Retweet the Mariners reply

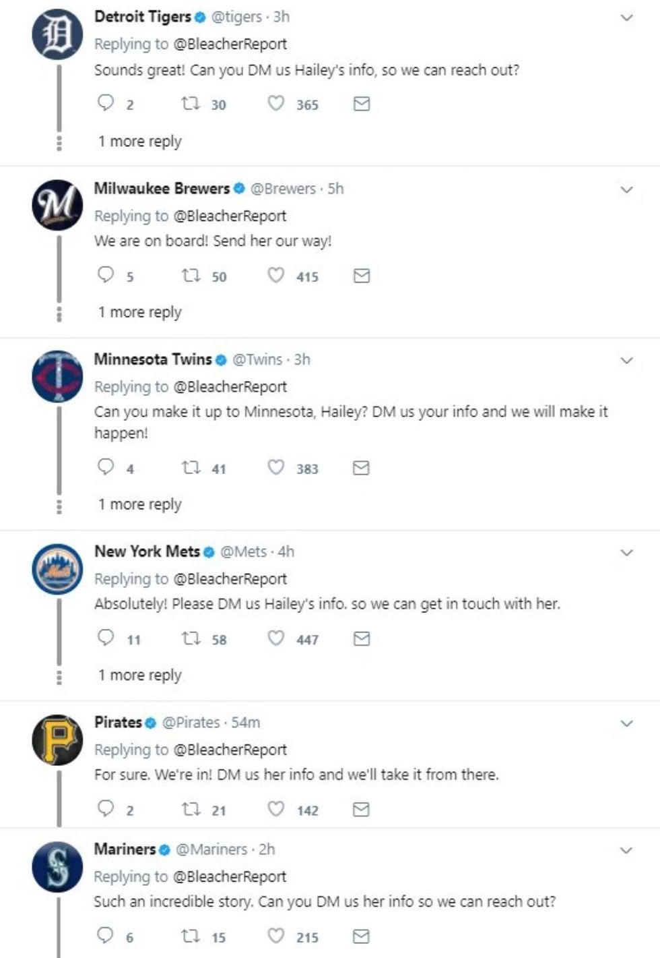pyautogui.click(x=191, y=936)
